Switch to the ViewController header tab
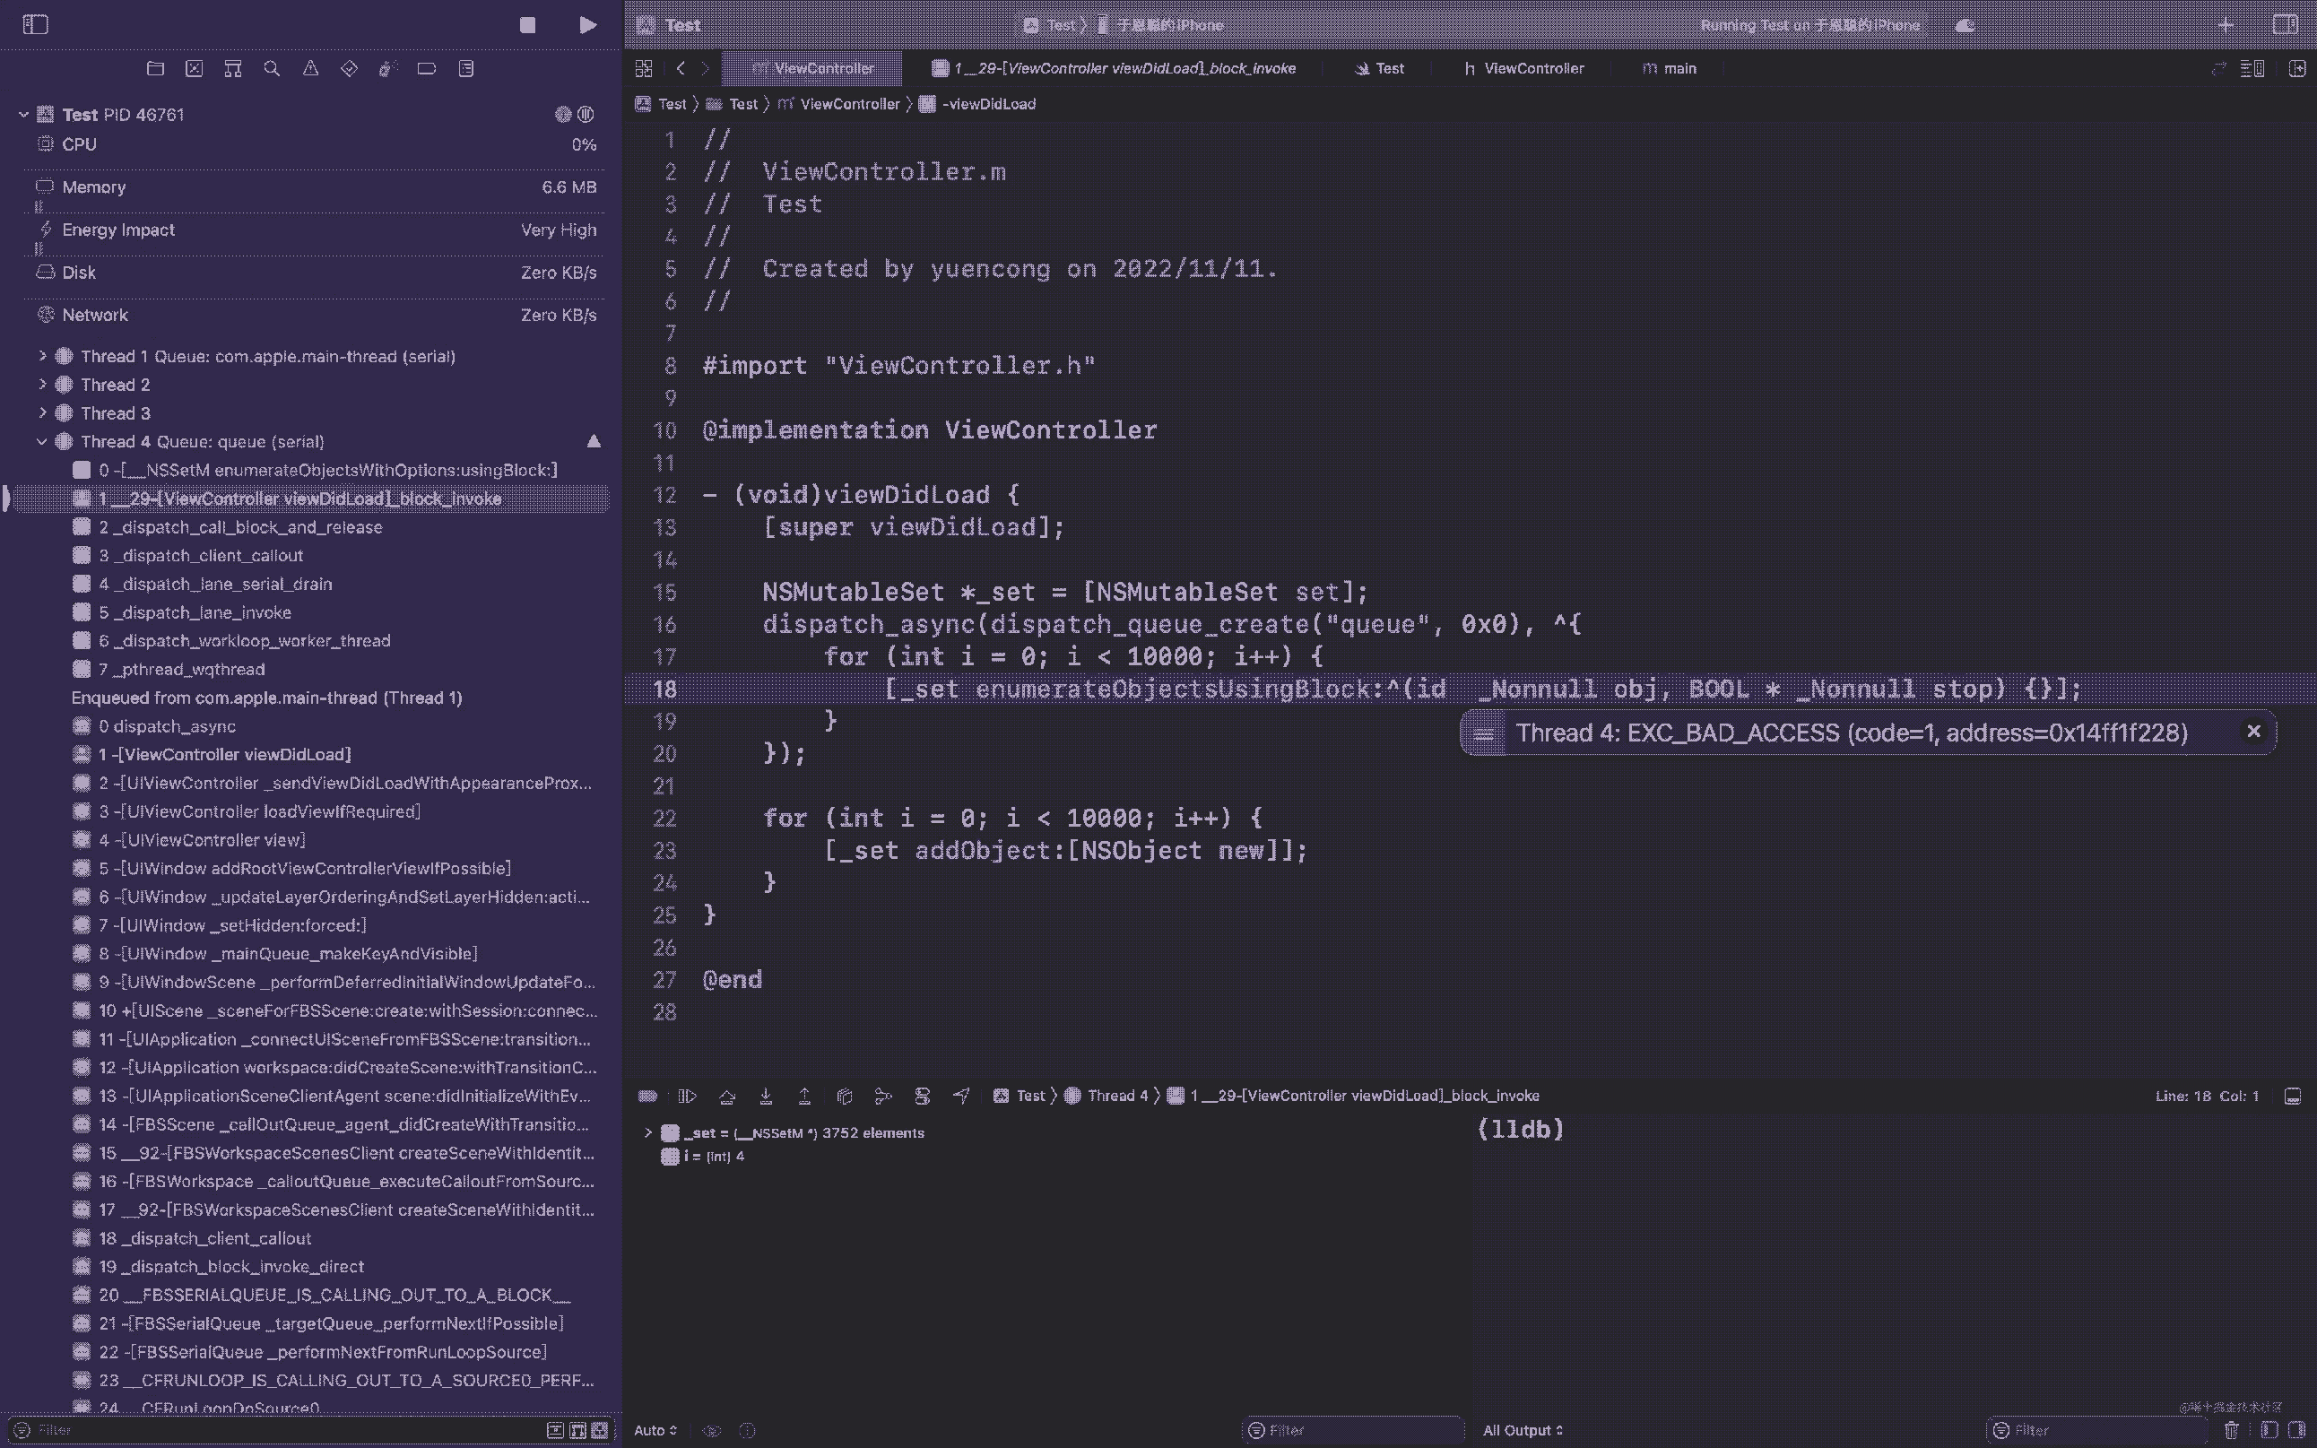 click(1524, 68)
